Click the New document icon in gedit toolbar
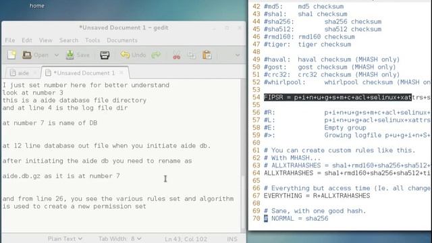This screenshot has height=243, width=432. click(12, 55)
